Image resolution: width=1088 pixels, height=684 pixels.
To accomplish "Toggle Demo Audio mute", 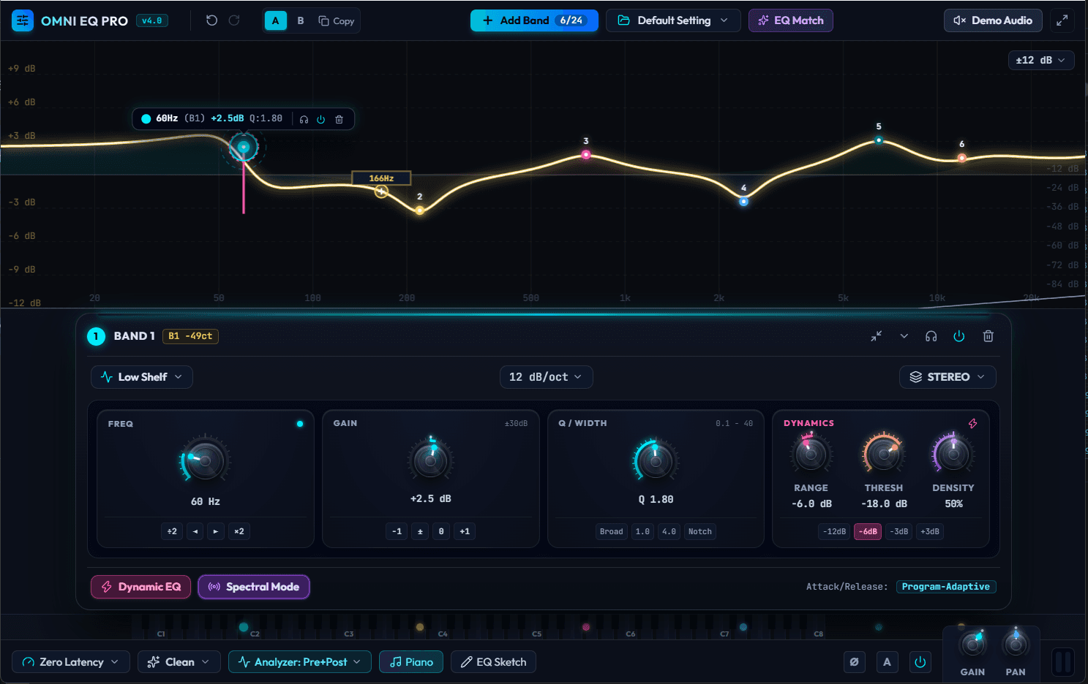I will (993, 20).
